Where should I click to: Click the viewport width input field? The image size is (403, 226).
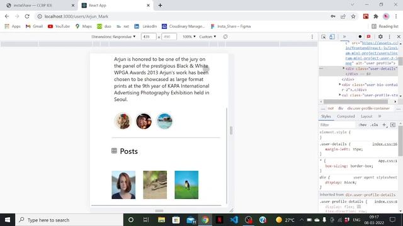[x=149, y=36]
